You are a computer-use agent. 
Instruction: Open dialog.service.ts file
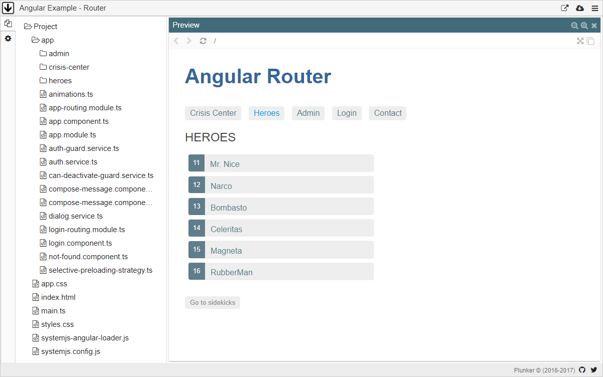point(71,216)
